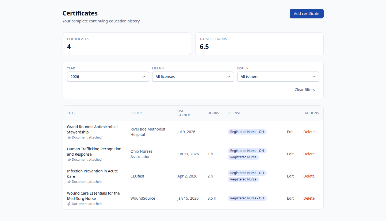Select the title Human Trafficking Recognition and Response
This screenshot has width=386, height=221.
pyautogui.click(x=94, y=152)
